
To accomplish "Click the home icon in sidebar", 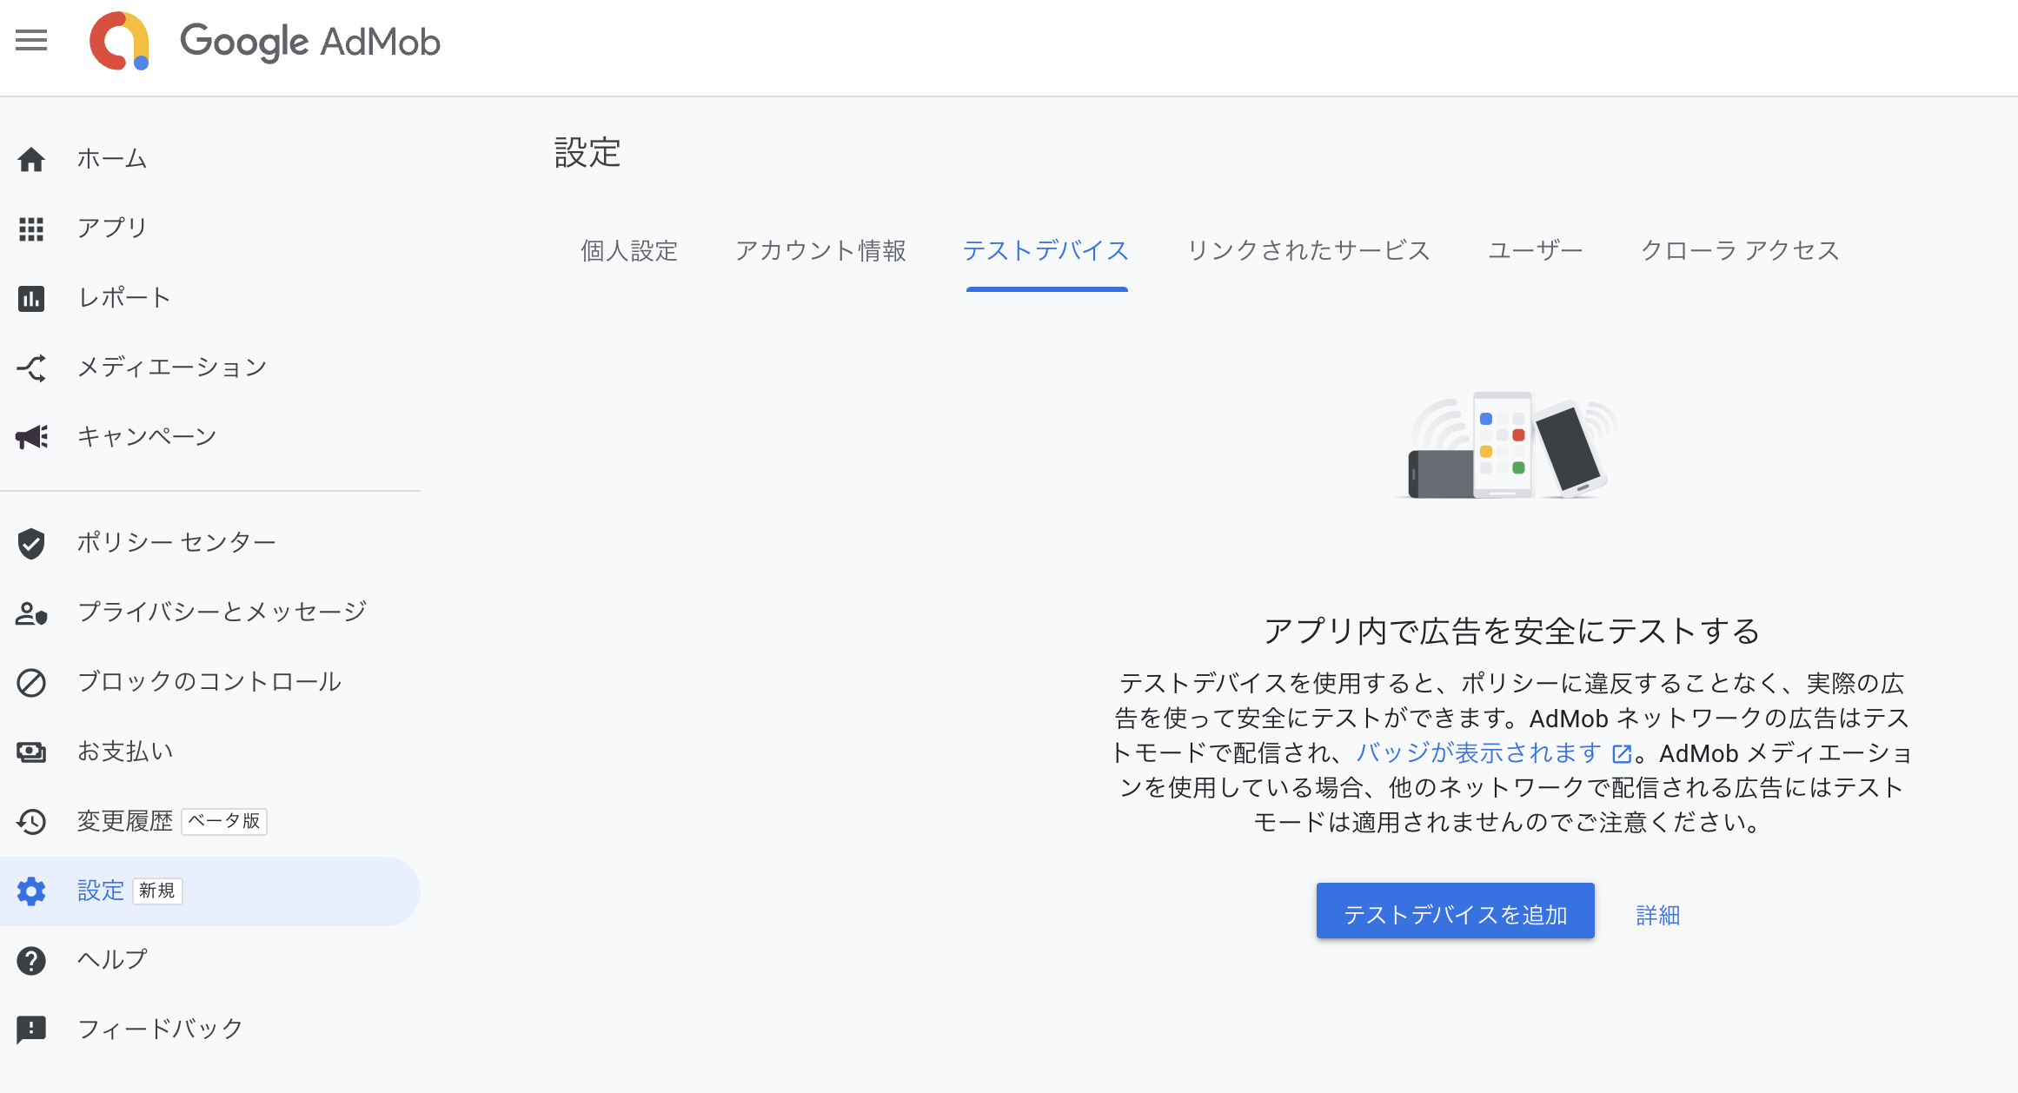I will (x=31, y=160).
